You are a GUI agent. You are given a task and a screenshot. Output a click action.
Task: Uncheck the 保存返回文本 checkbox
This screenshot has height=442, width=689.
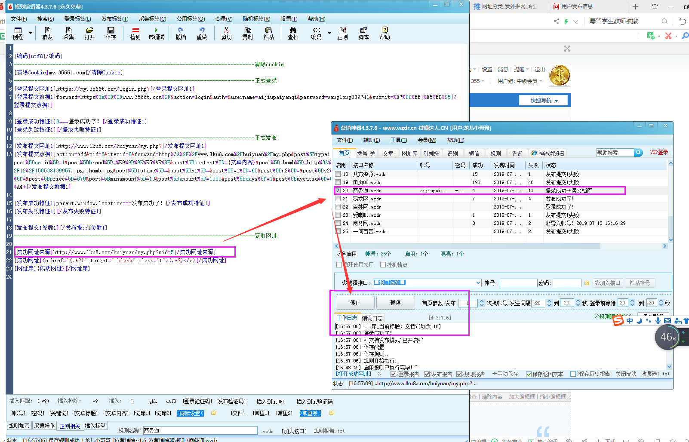tap(529, 374)
